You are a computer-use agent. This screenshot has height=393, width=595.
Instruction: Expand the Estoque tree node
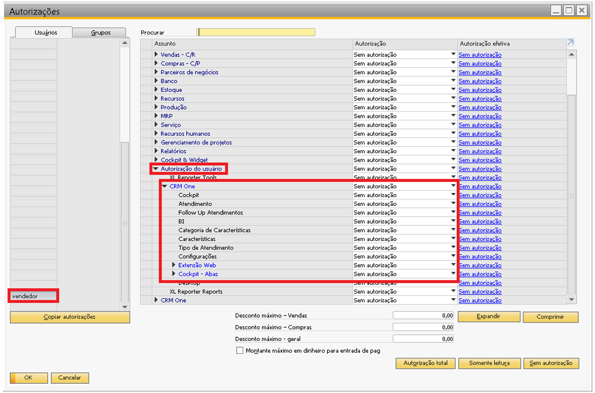(156, 90)
